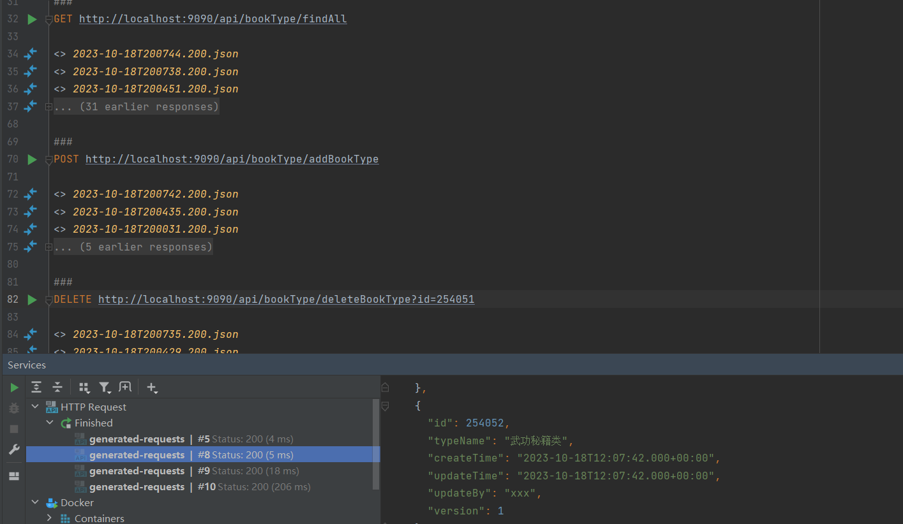Image resolution: width=903 pixels, height=524 pixels.
Task: Open response file 2023-10-18T200742.200.json
Action: (x=156, y=194)
